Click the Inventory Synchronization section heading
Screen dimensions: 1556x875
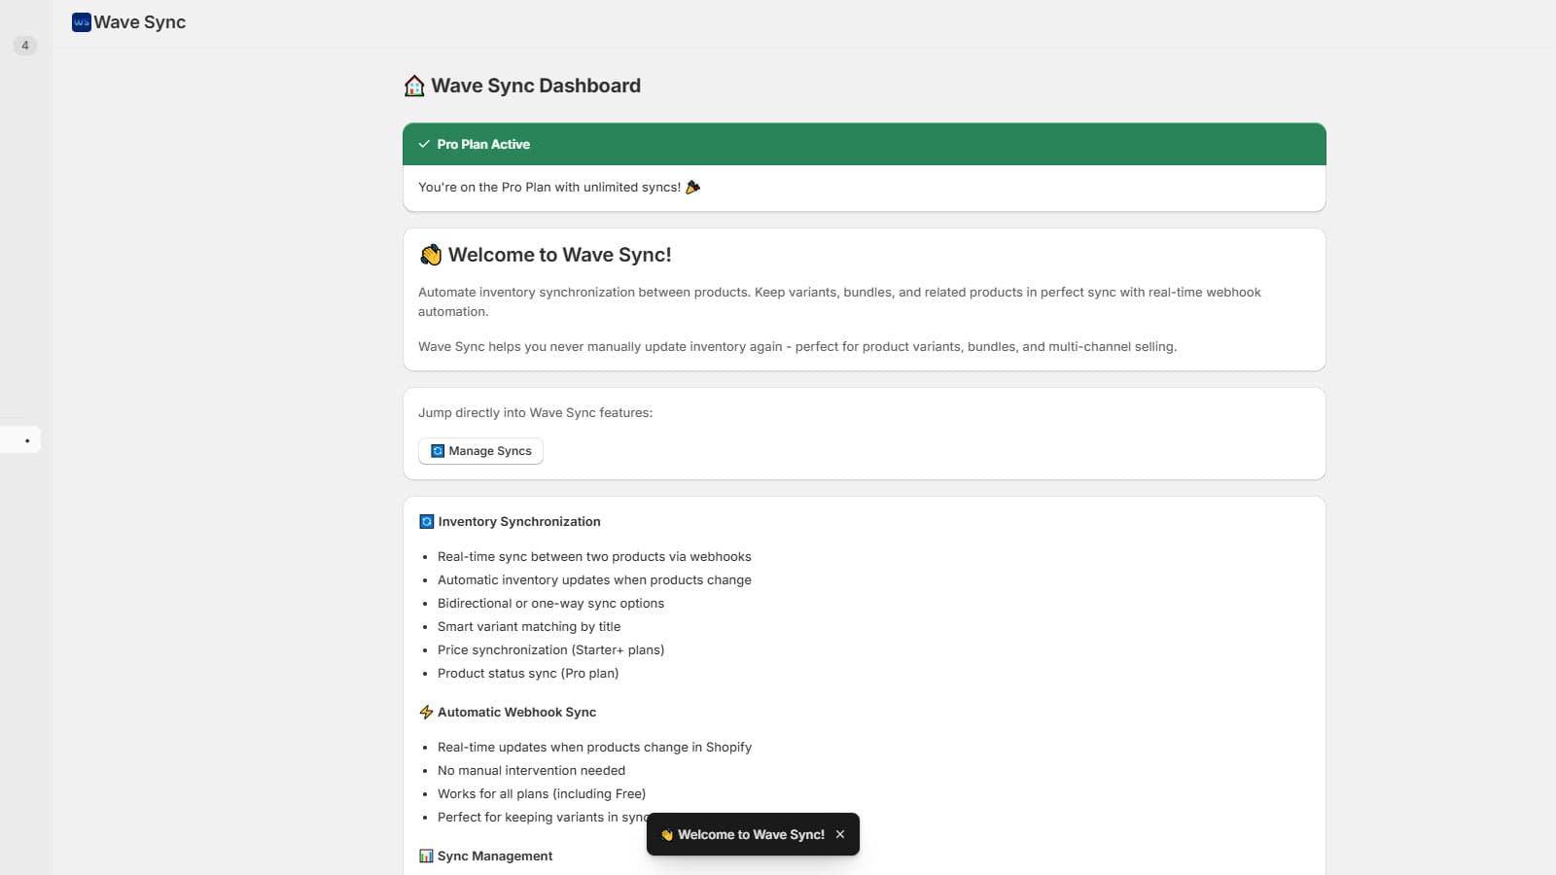(519, 522)
